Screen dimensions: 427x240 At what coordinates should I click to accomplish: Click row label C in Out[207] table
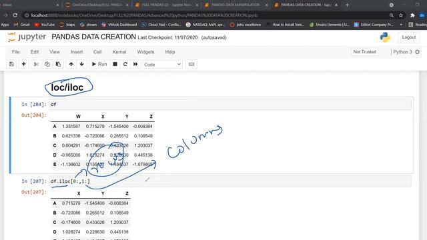point(55,222)
